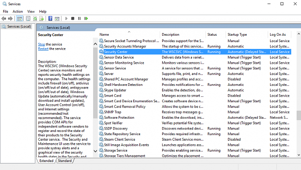This screenshot has height=170, width=301.
Task: Click the description pane scroll-down arrow
Action: coord(95,151)
